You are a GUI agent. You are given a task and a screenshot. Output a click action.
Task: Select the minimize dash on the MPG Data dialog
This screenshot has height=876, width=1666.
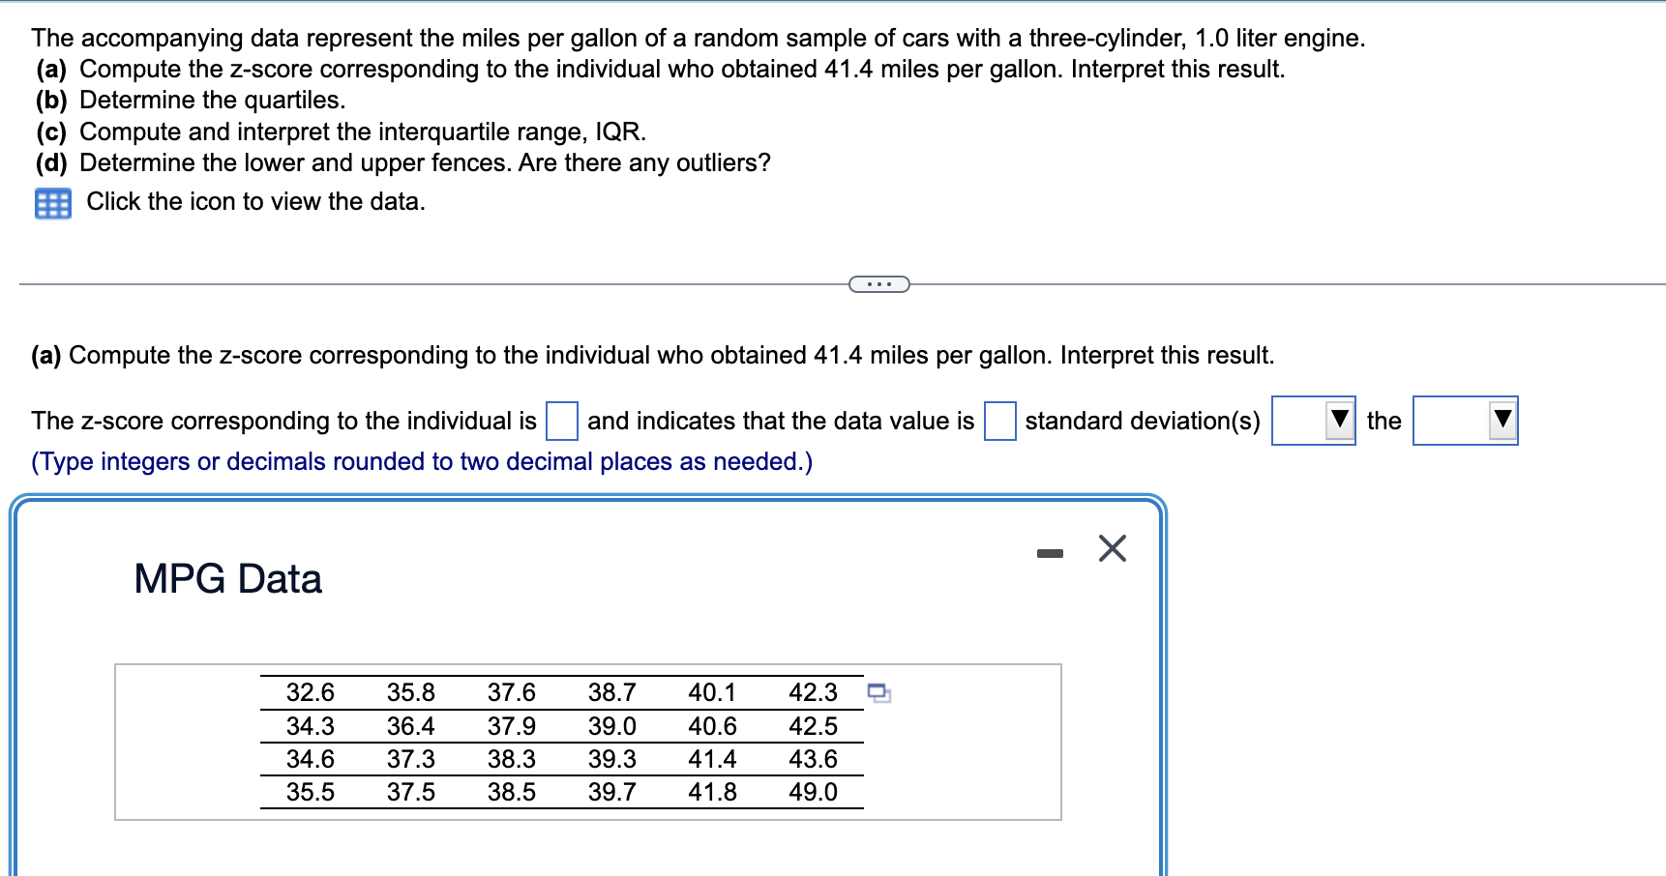coord(1051,550)
